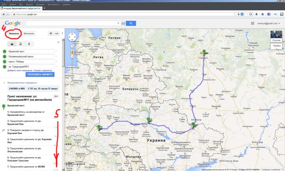Select the public transit travel mode

(x=20, y=44)
